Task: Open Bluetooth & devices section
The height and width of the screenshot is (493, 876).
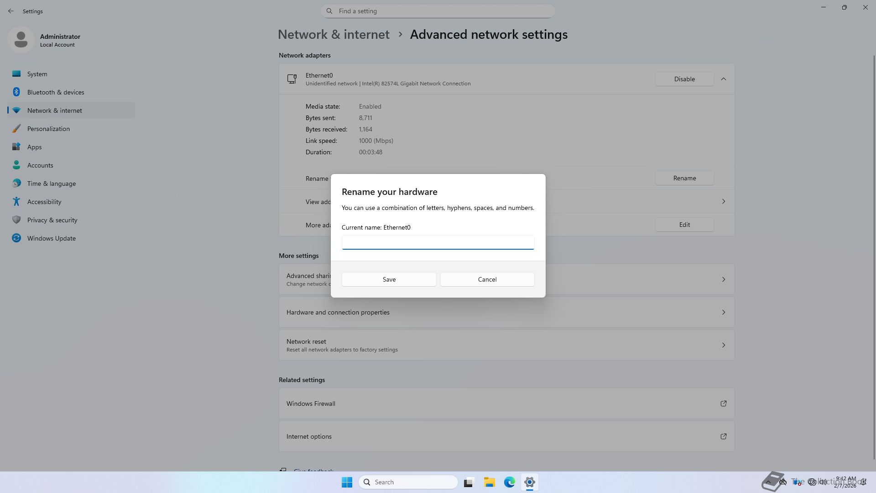Action: click(55, 92)
